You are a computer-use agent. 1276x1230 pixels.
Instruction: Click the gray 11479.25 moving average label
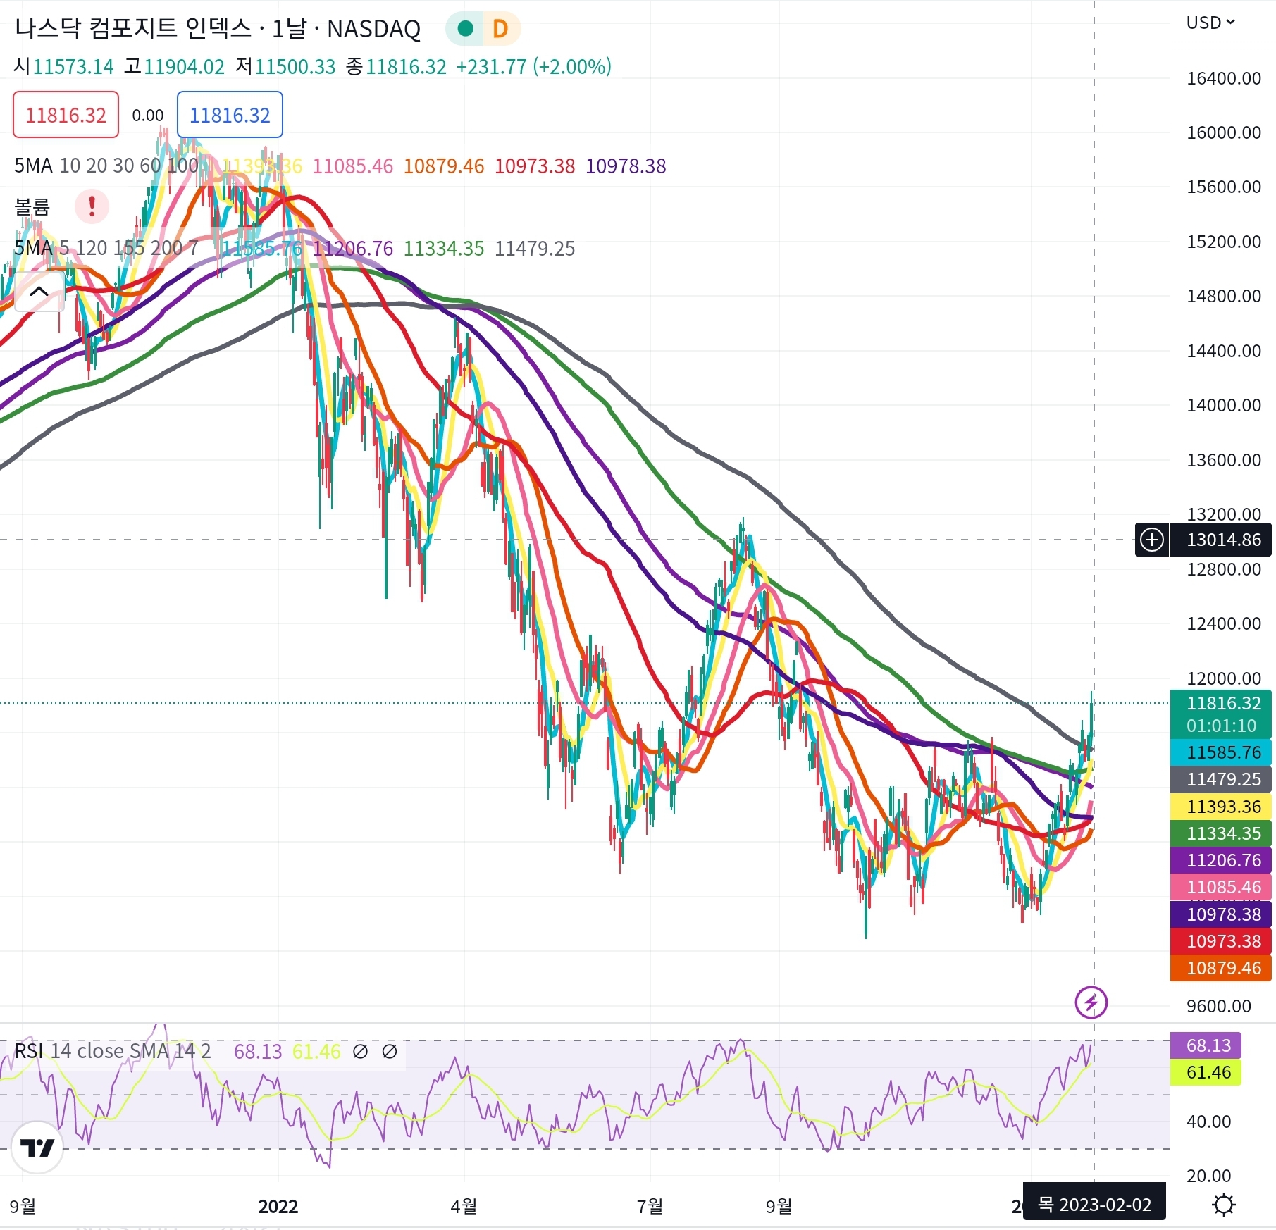tap(1221, 779)
